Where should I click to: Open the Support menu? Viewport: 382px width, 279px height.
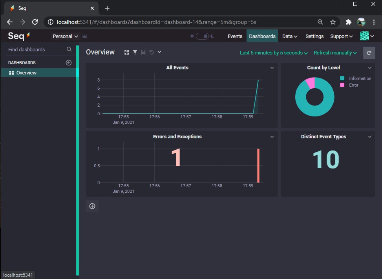(x=341, y=36)
